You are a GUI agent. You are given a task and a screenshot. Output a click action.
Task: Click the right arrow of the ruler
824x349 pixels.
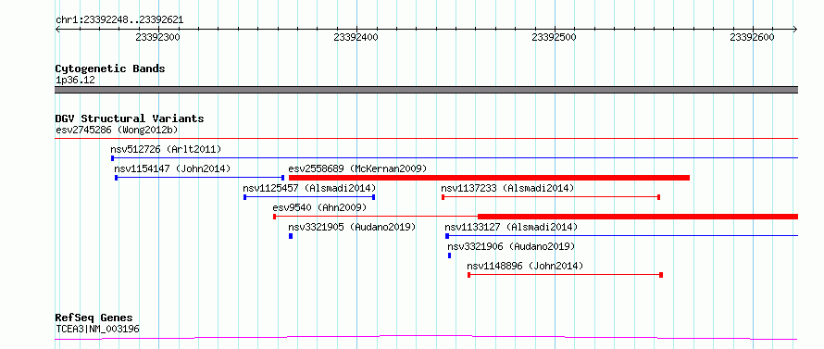coord(794,30)
